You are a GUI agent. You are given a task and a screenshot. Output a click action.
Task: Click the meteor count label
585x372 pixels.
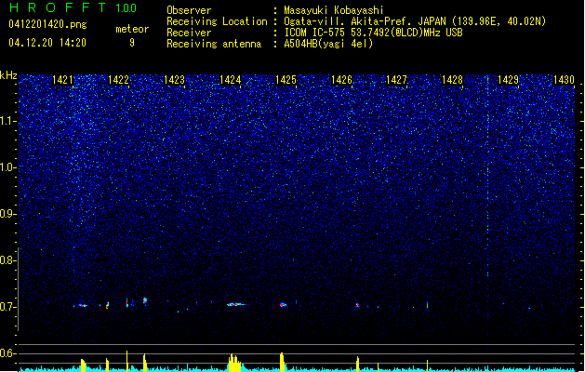point(132,29)
